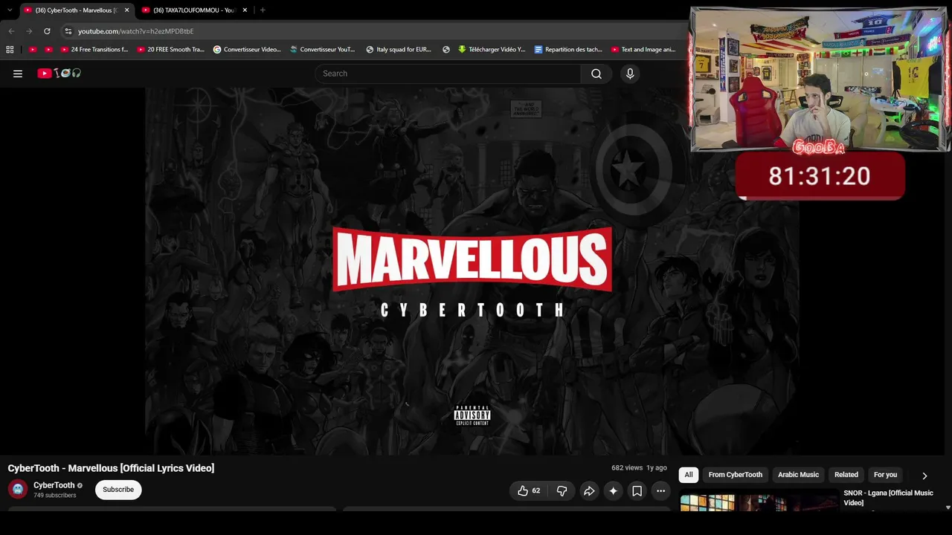
Task: Select the All filter chip
Action: [689, 475]
